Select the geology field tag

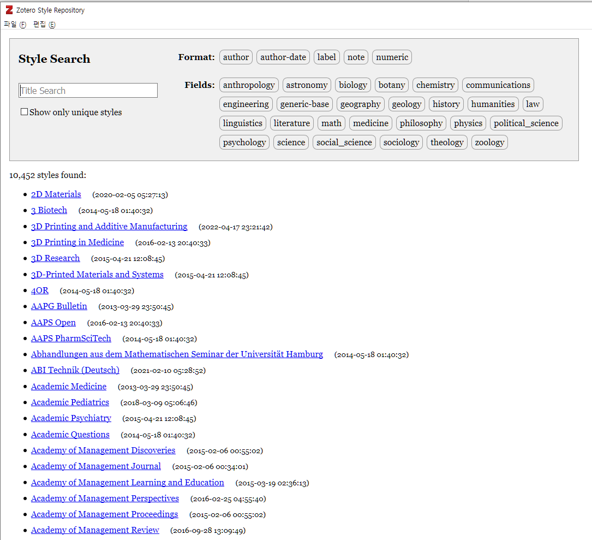pyautogui.click(x=406, y=104)
